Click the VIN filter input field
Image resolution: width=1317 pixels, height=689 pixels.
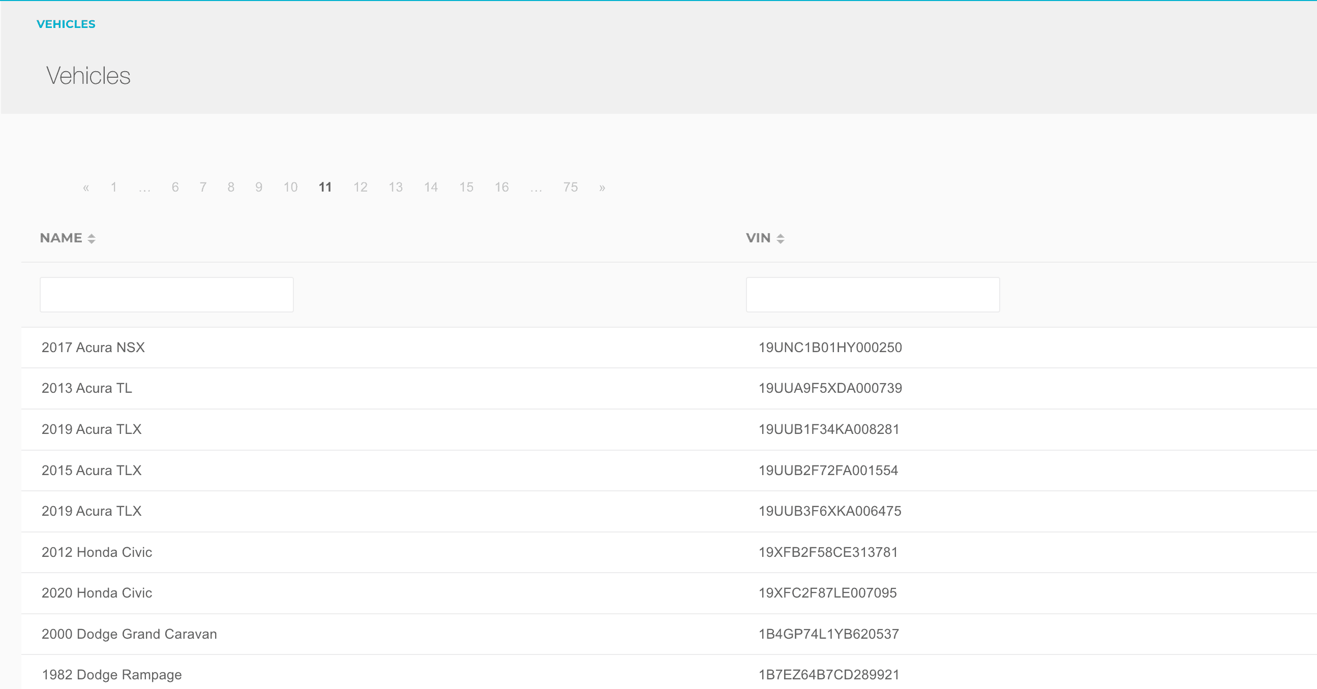click(x=872, y=295)
